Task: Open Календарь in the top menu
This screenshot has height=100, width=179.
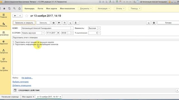Action: coord(30,9)
